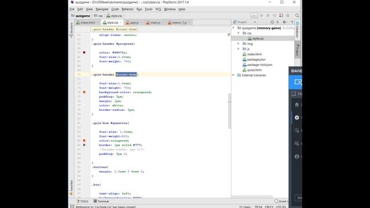
Task: Click orangered swatch beside color:orangered line
Action: [84, 140]
